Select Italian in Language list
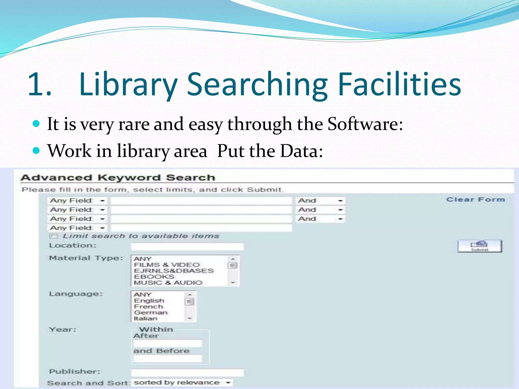 (x=146, y=318)
